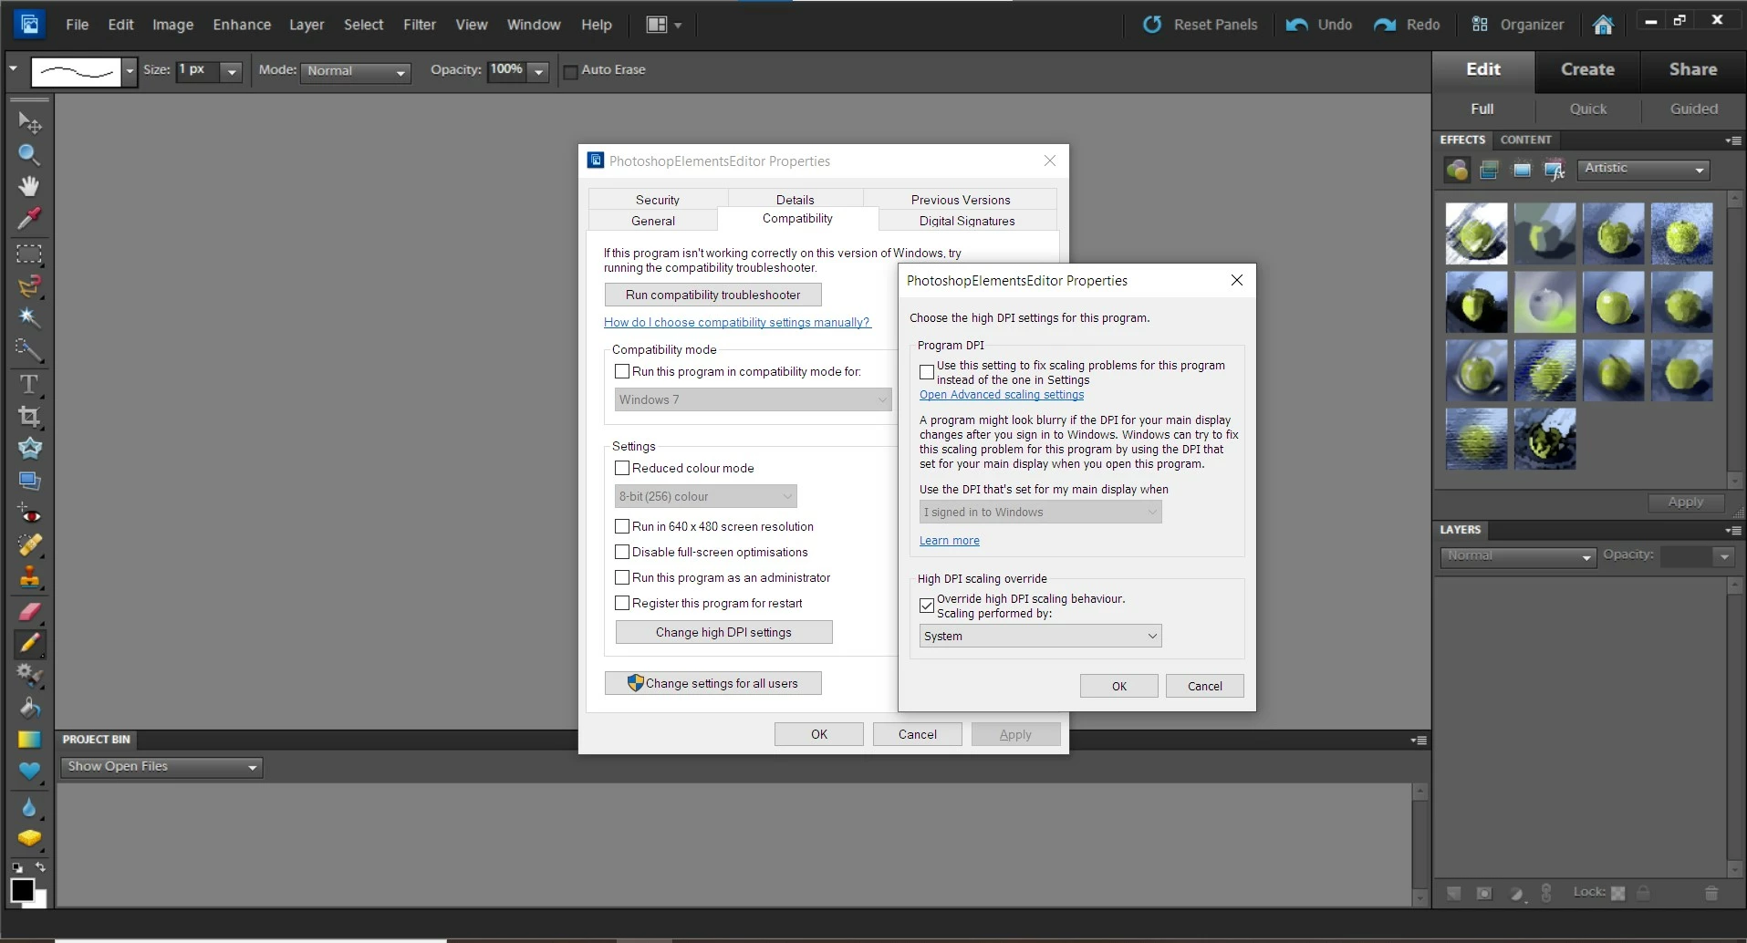
Task: Select the Horizontal Type tool
Action: [29, 384]
